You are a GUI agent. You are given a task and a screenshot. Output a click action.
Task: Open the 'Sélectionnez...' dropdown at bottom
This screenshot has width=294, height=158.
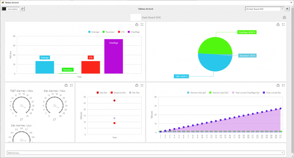pos(145,153)
